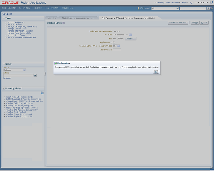The width and height of the screenshot is (214, 171).
Task: Click the Sign Out link
Action: coord(193,2)
